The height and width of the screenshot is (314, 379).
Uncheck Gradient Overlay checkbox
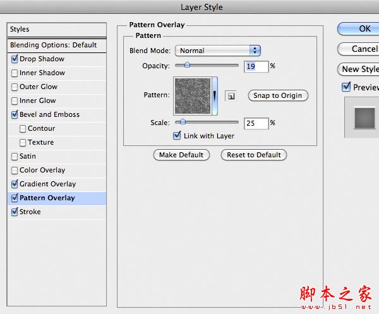pos(15,184)
